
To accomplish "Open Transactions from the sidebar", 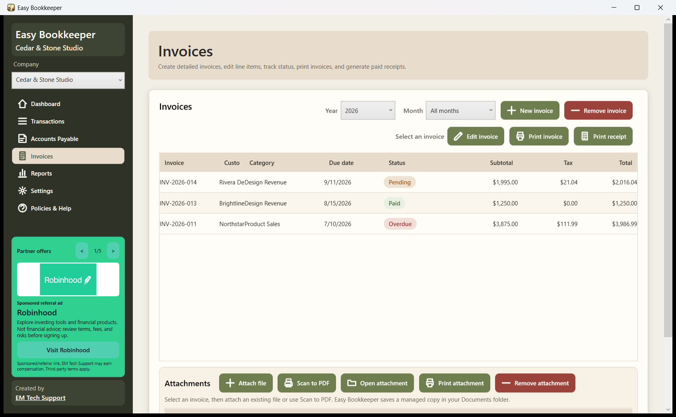I will (x=68, y=121).
